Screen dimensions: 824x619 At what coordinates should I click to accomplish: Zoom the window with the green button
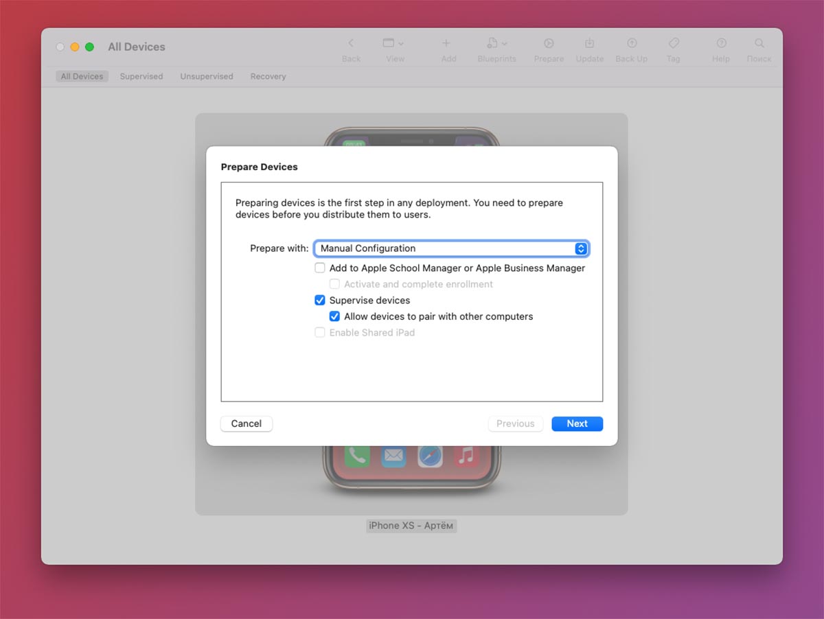coord(89,47)
